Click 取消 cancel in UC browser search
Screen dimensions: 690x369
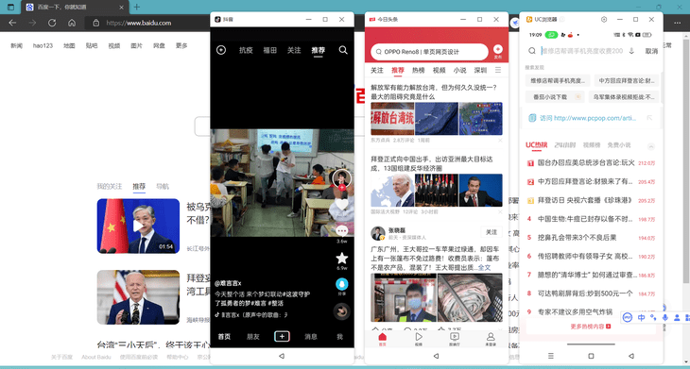[651, 51]
